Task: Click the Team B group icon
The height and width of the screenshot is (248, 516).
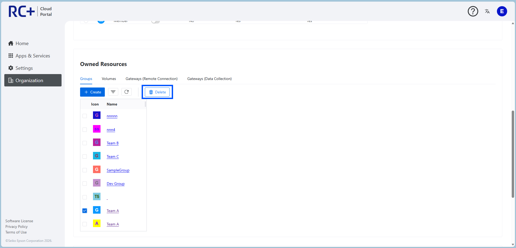Action: coord(97,143)
